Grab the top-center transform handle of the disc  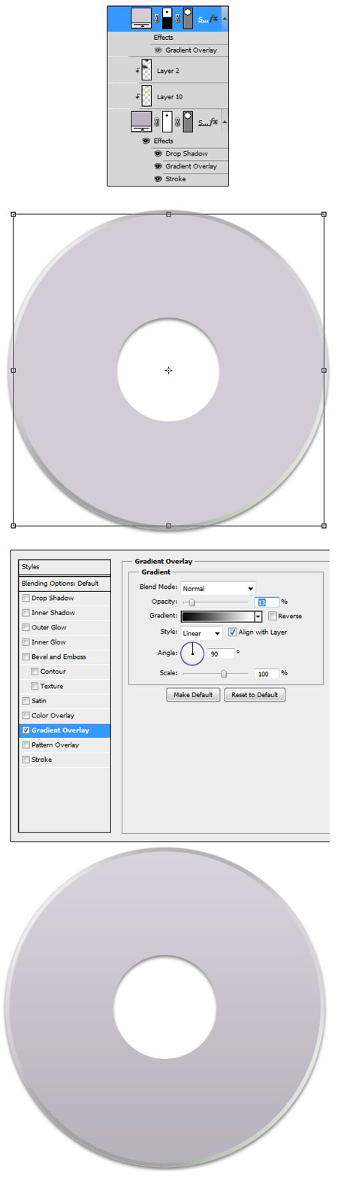tap(168, 214)
